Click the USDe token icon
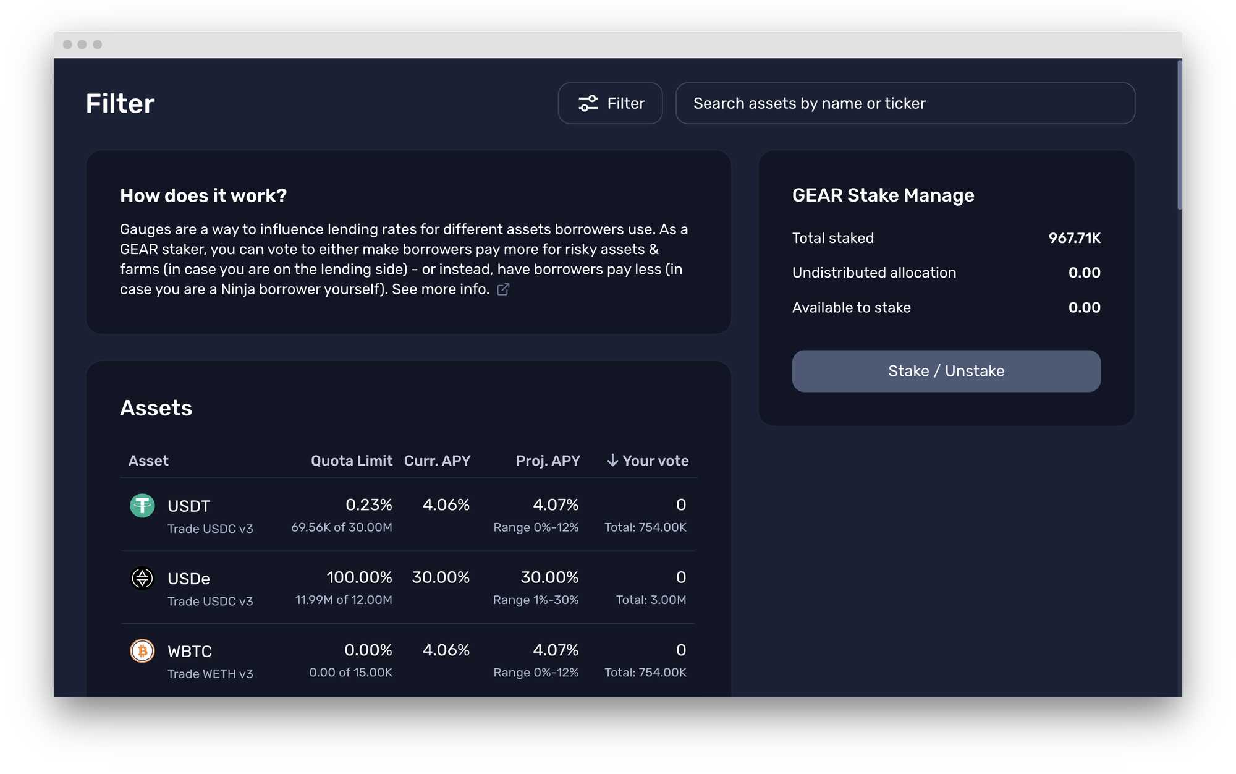The height and width of the screenshot is (774, 1236). [143, 578]
